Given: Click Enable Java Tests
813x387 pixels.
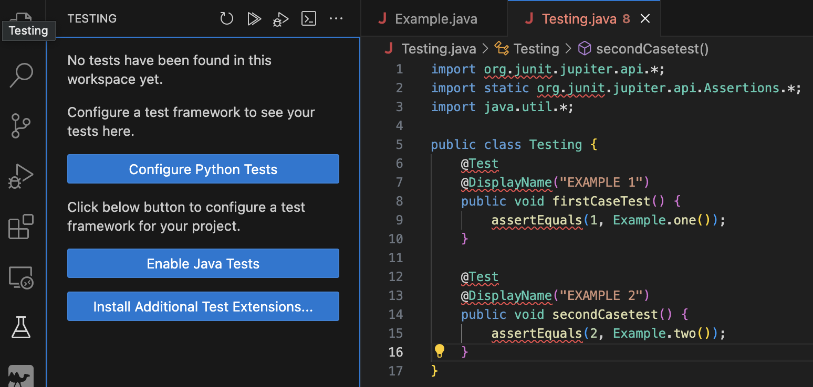Looking at the screenshot, I should pyautogui.click(x=203, y=263).
